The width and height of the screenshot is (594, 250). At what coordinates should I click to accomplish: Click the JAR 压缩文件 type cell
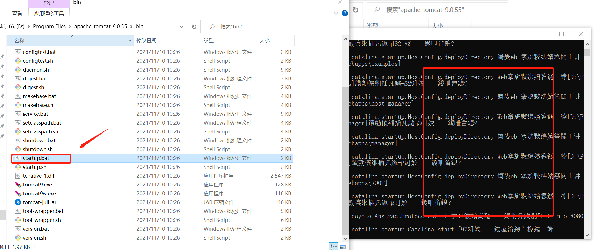[219, 202]
